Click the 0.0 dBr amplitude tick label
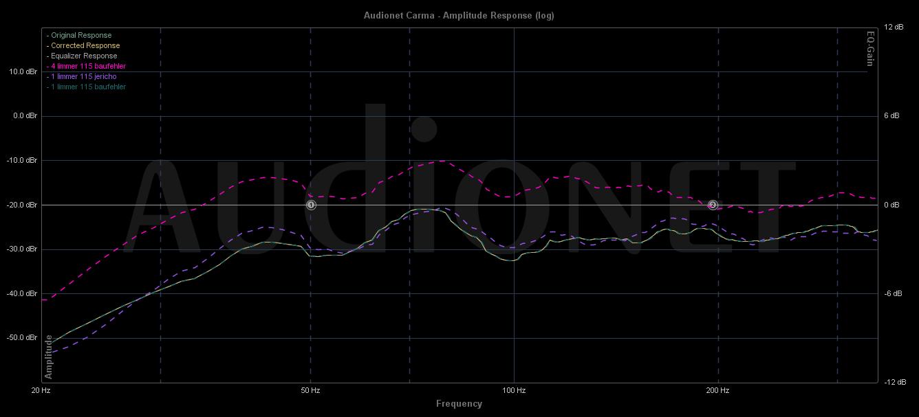Image resolution: width=919 pixels, height=417 pixels. tap(23, 116)
